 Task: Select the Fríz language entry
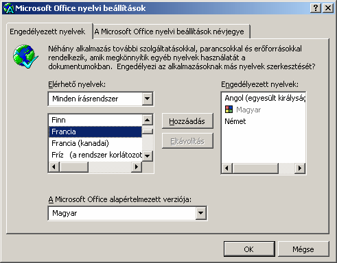pos(95,155)
